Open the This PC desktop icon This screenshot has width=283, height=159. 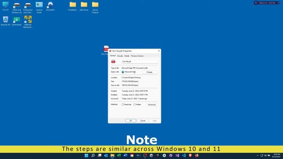pyautogui.click(x=5, y=6)
